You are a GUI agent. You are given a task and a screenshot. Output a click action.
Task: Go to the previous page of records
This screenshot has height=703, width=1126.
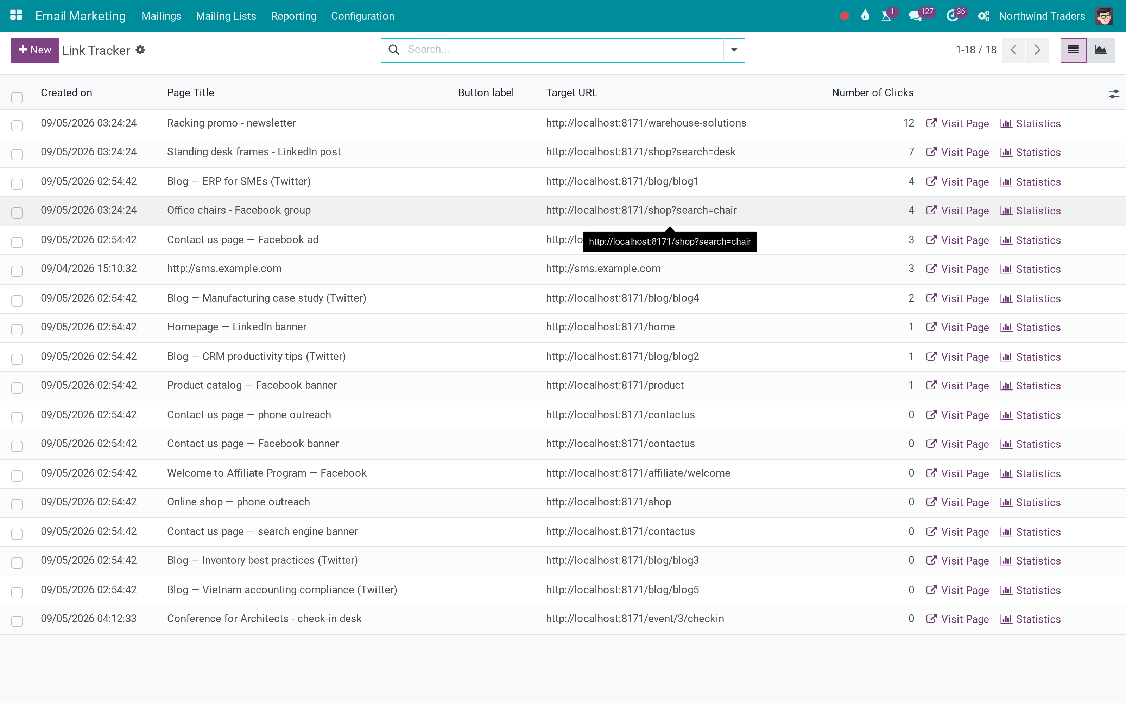[1014, 50]
